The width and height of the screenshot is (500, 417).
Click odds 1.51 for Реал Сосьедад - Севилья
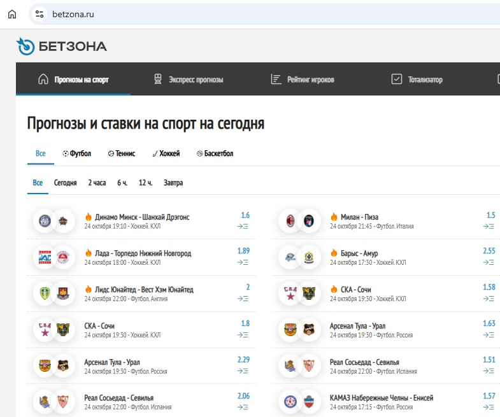tap(489, 360)
